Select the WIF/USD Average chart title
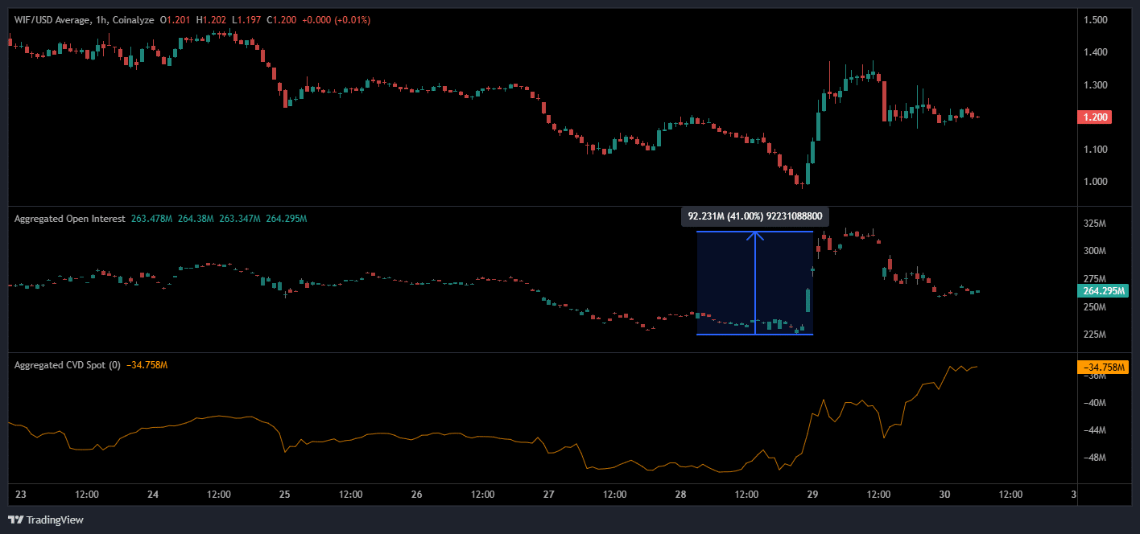The height and width of the screenshot is (534, 1140). (55, 19)
